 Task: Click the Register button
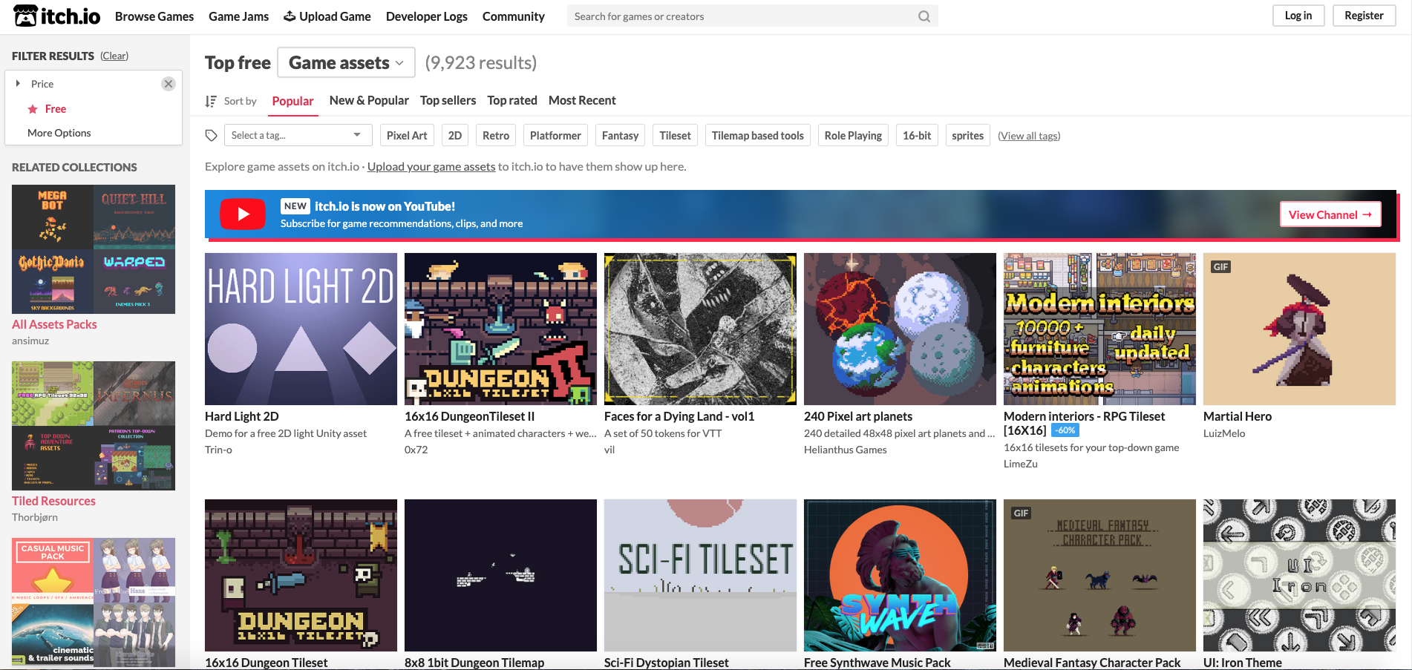pyautogui.click(x=1364, y=16)
